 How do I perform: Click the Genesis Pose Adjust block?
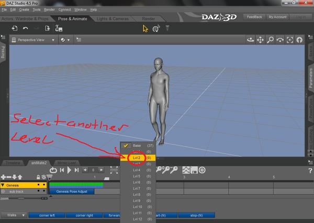tap(72, 192)
